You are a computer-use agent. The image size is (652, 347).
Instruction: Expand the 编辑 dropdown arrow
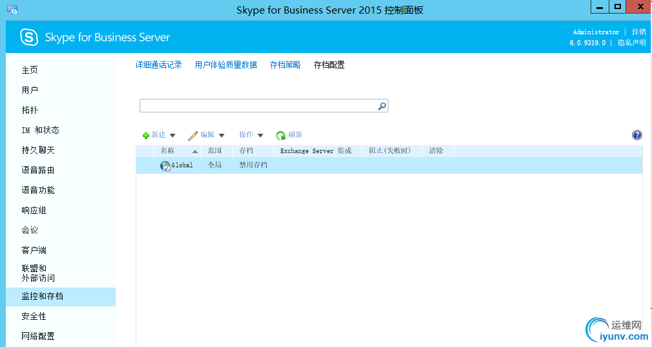(x=222, y=136)
